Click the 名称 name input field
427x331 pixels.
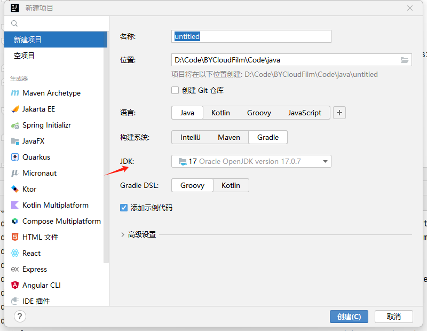point(251,36)
